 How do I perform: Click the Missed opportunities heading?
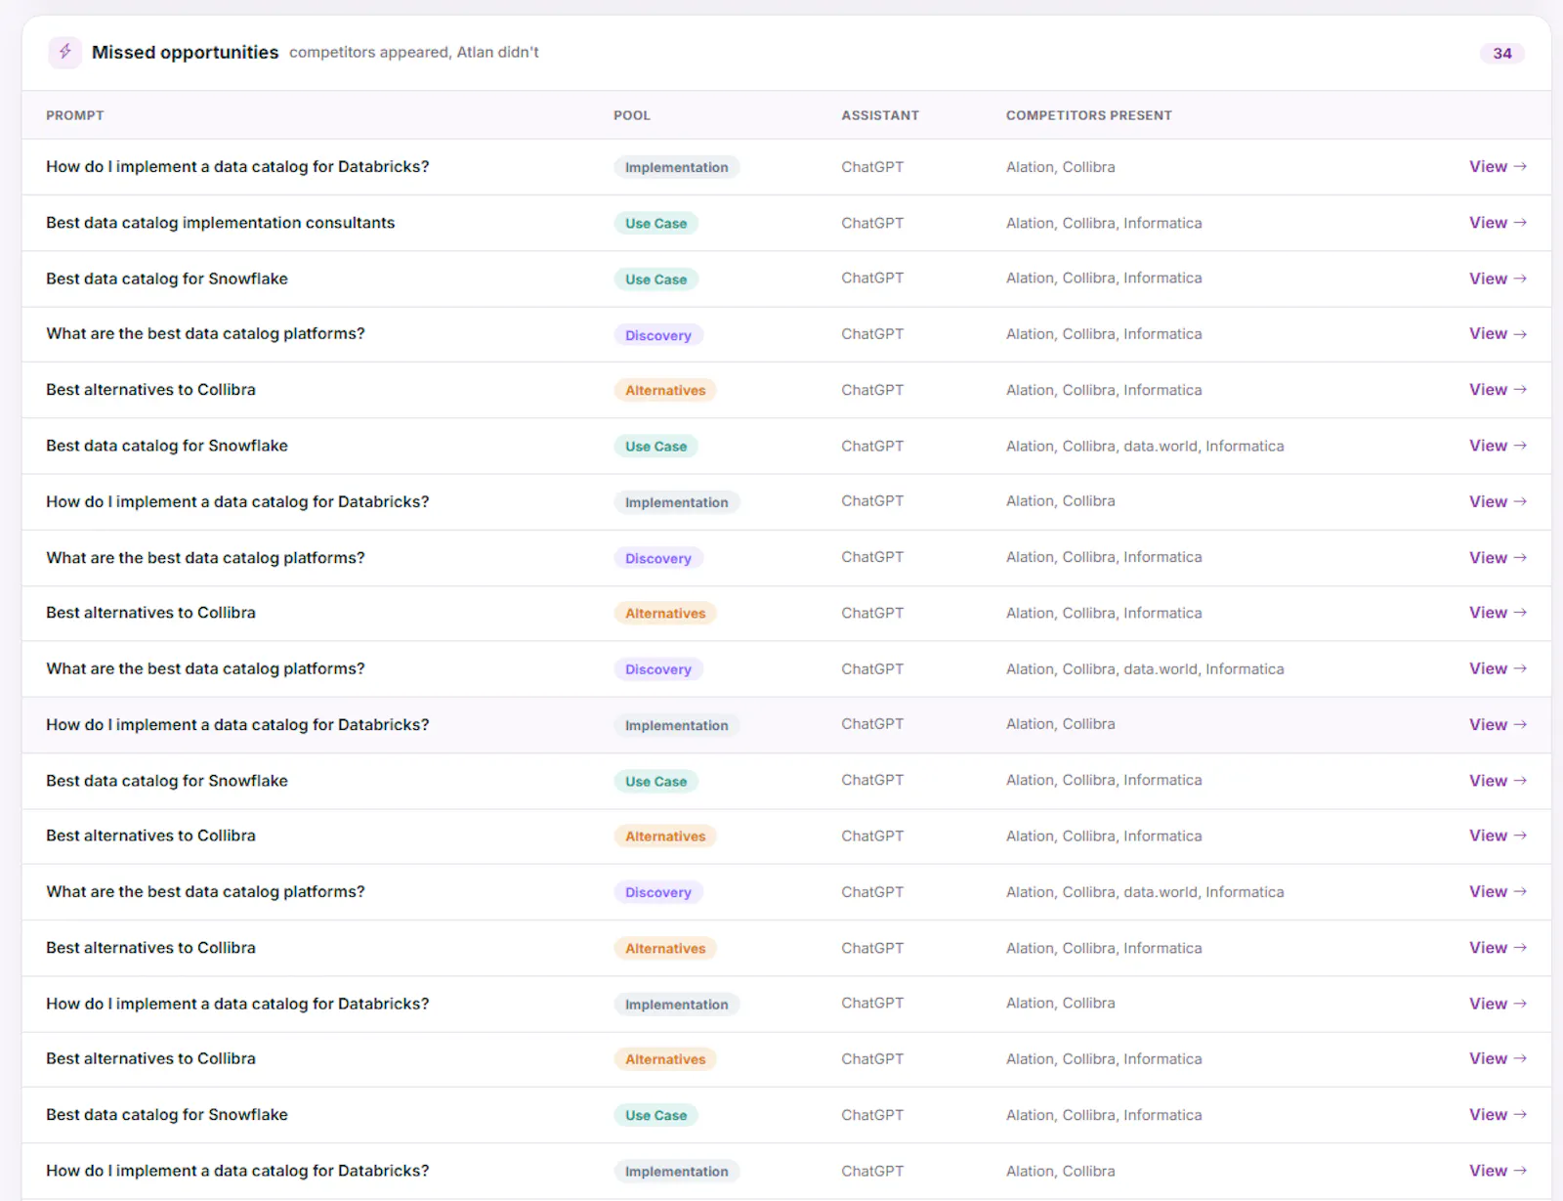[185, 53]
